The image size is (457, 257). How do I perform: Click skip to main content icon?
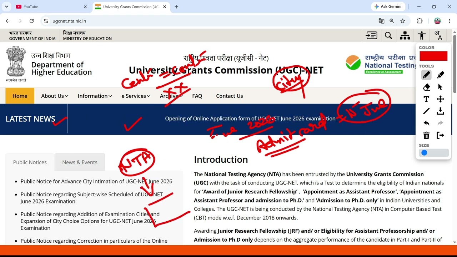click(x=372, y=35)
